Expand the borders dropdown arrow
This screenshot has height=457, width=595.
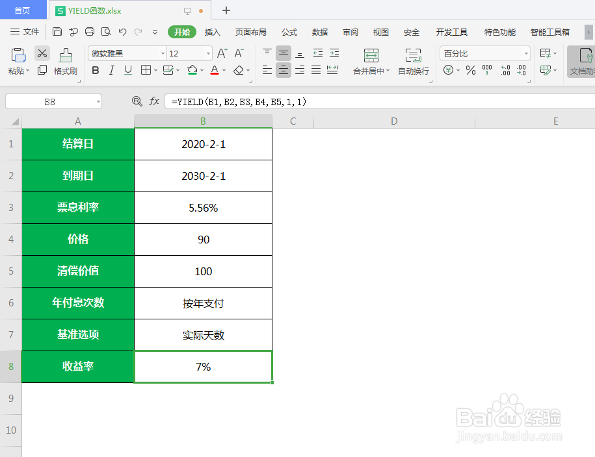pyautogui.click(x=155, y=71)
